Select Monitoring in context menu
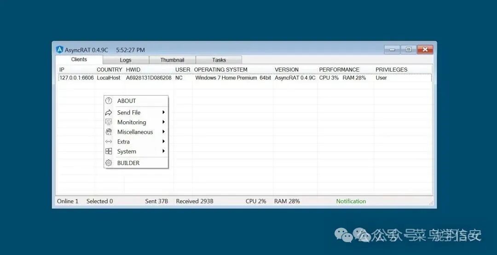 (x=136, y=122)
